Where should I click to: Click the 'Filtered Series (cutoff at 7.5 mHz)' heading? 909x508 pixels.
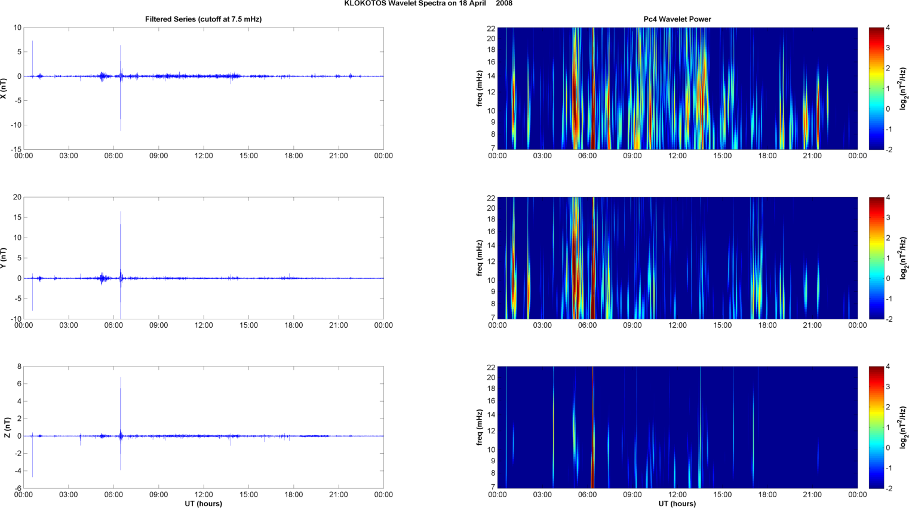(x=203, y=19)
